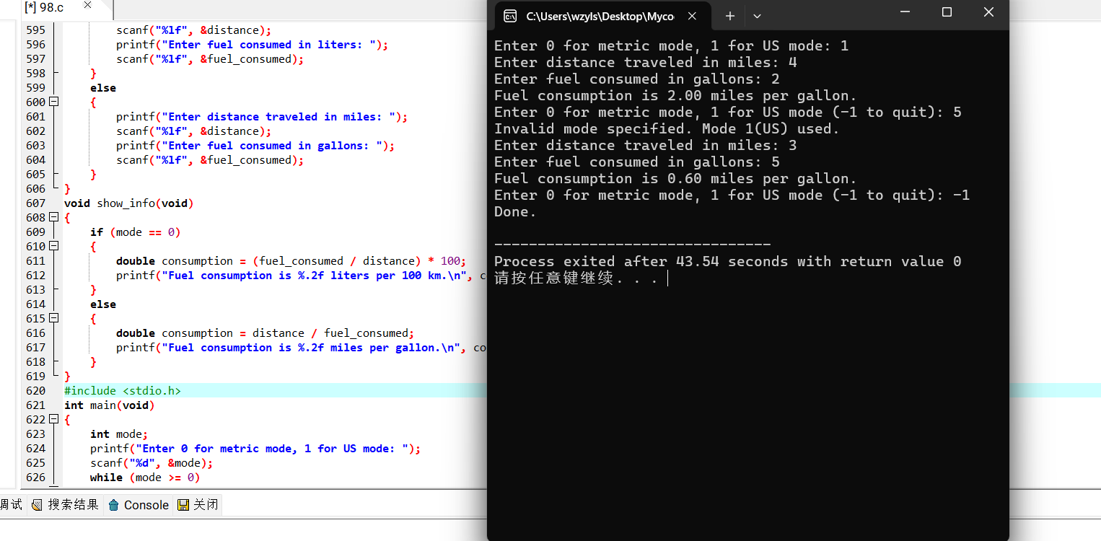The width and height of the screenshot is (1101, 541).
Task: Select the terminal tab C:\Users\wzyls\Desktop
Action: tap(600, 16)
